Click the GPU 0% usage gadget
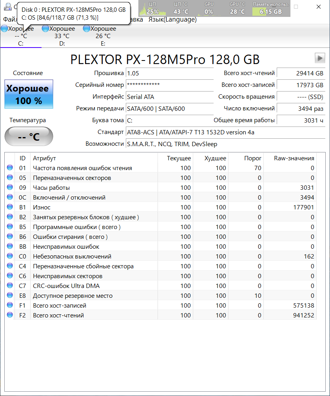330x396 pixels. tap(209, 8)
